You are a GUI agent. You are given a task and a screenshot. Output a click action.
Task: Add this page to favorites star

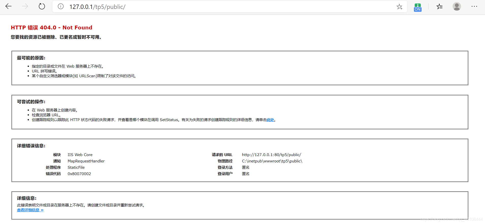399,7
